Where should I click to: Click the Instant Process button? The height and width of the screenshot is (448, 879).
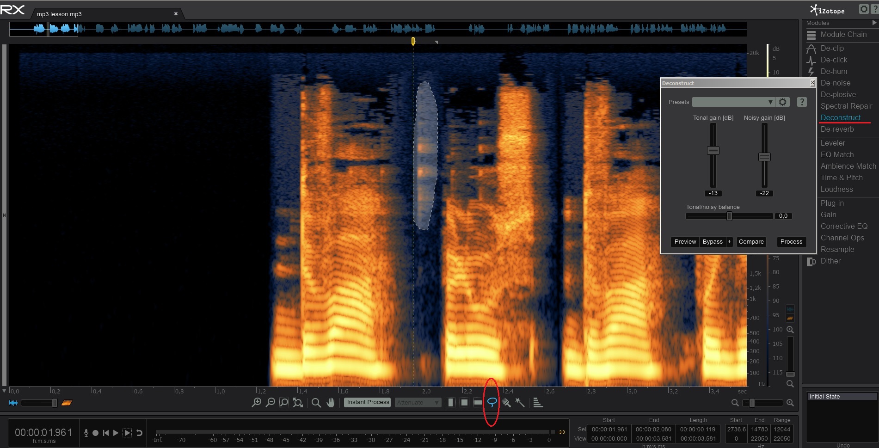368,402
